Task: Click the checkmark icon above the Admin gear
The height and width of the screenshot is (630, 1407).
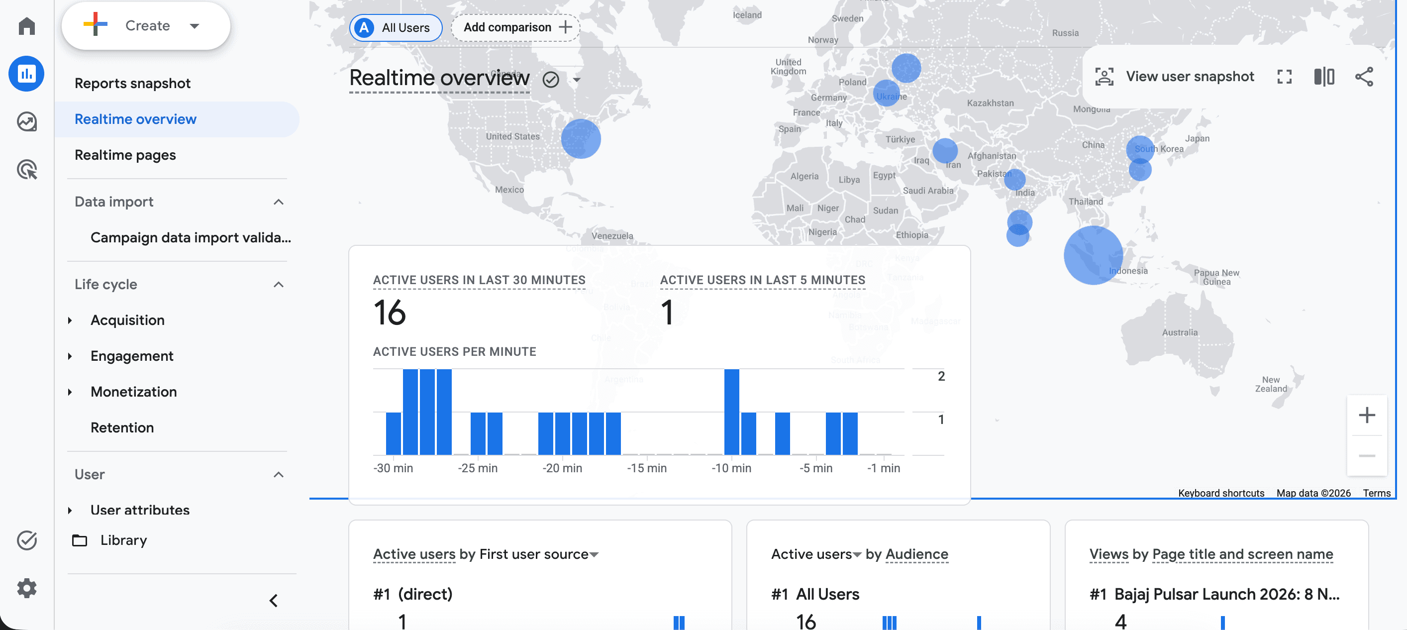Action: click(x=26, y=540)
